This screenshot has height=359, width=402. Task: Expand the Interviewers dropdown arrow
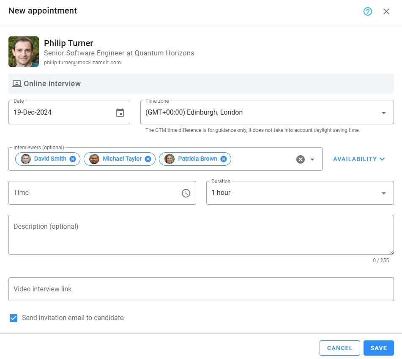pos(313,159)
